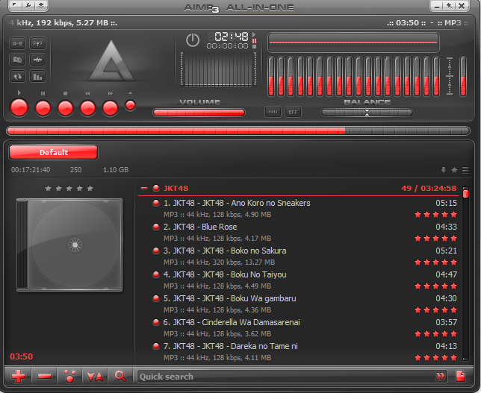481x393 pixels.
Task: Add files with the plus button
Action: pyautogui.click(x=18, y=376)
